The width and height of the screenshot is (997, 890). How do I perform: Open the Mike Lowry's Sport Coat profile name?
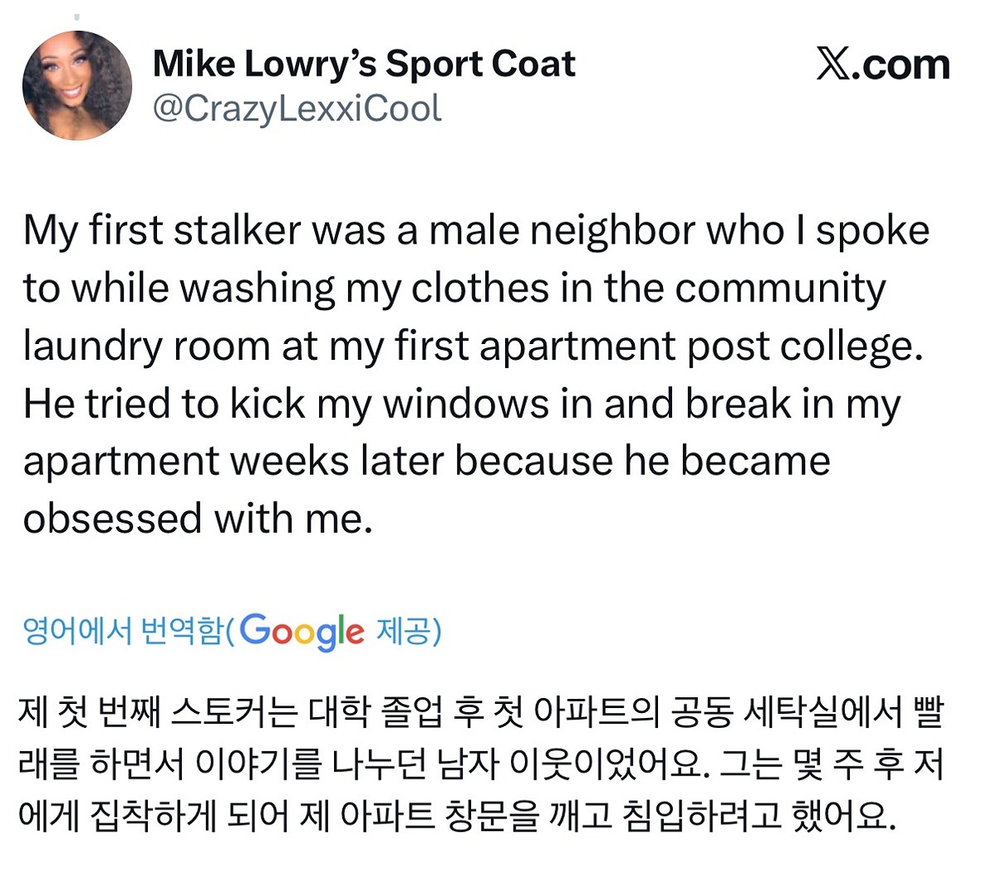[x=363, y=64]
